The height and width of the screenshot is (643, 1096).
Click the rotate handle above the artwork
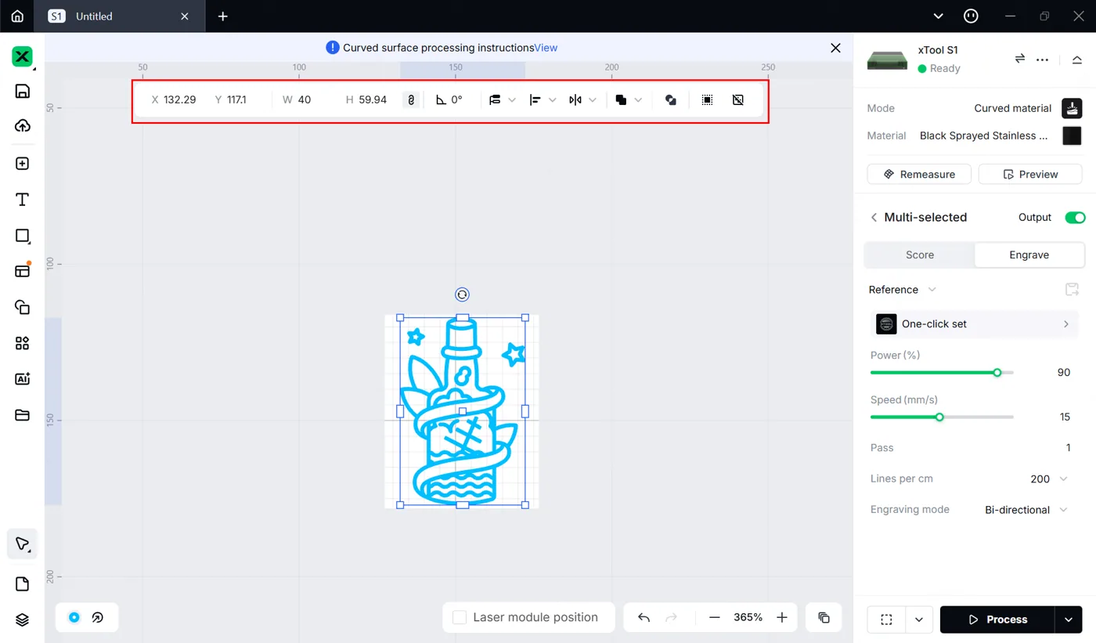(462, 294)
